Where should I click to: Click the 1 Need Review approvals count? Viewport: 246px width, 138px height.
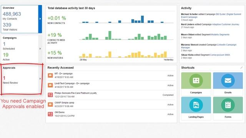click(4, 78)
